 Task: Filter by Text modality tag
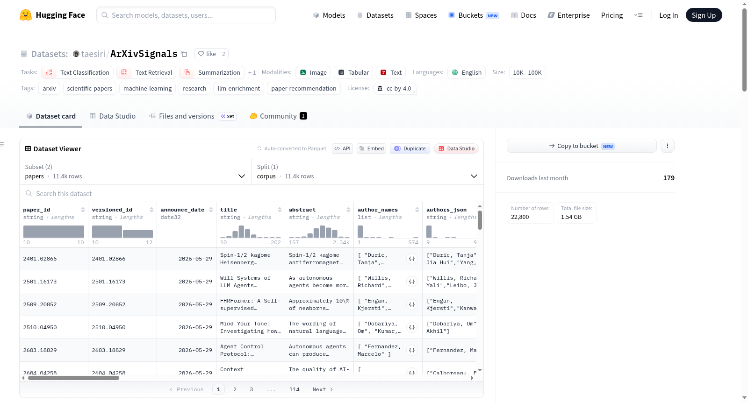click(391, 72)
